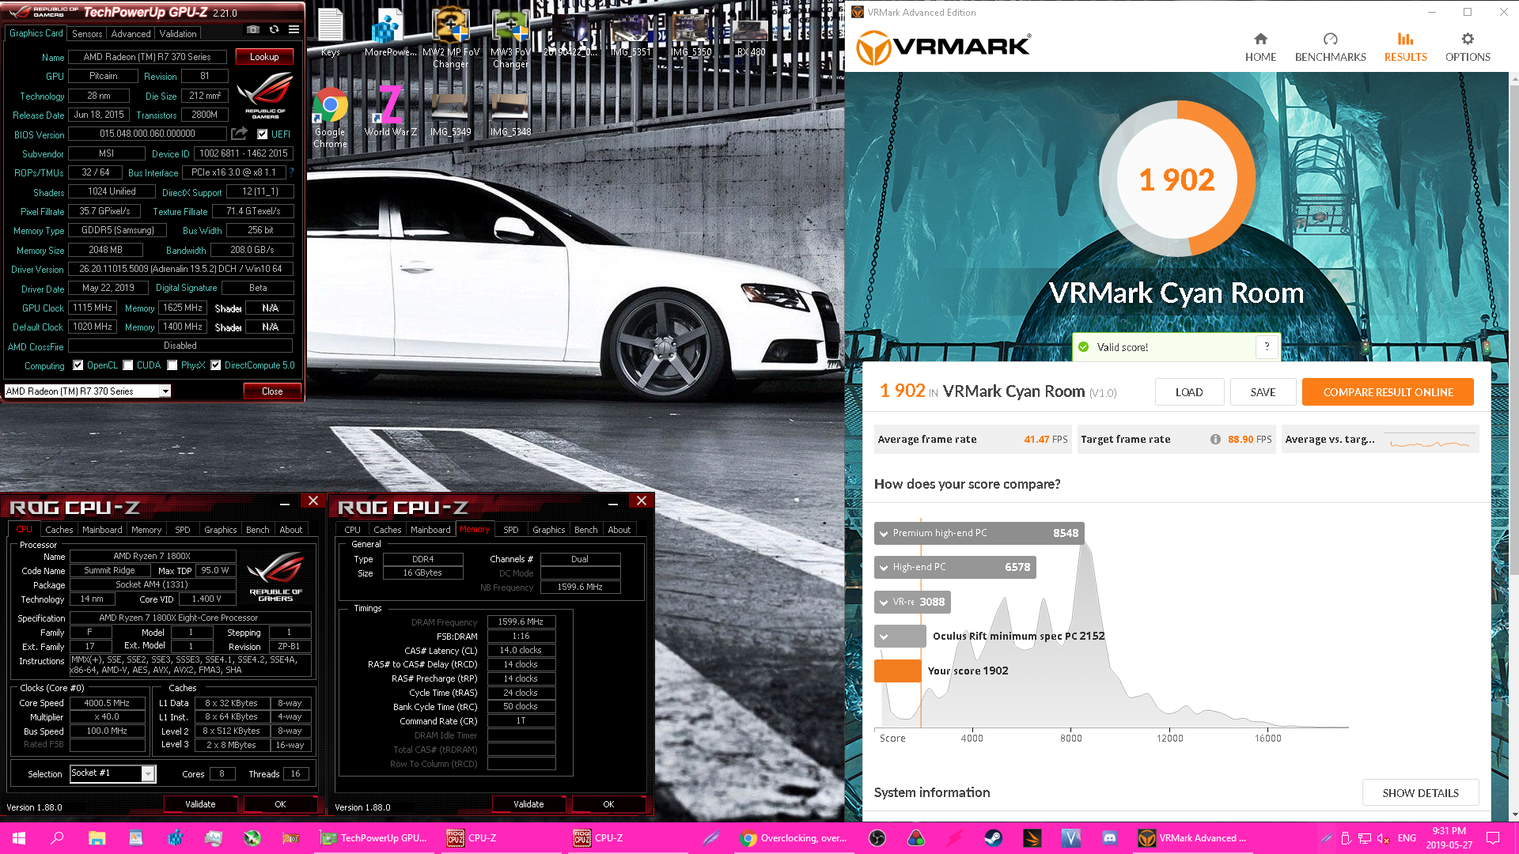Expand Premium high-end PC comparison
Viewport: 1519px width, 854px height.
tap(979, 533)
